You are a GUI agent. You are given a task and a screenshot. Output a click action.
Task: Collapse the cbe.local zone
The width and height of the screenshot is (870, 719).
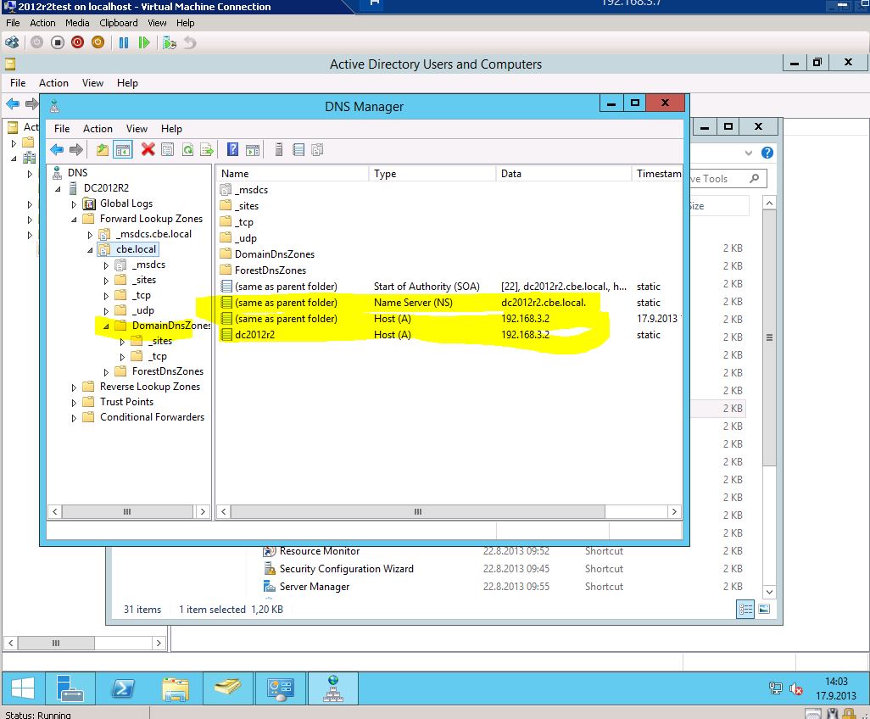tap(90, 249)
